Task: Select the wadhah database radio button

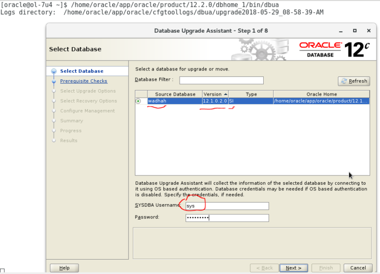Action: [138, 101]
